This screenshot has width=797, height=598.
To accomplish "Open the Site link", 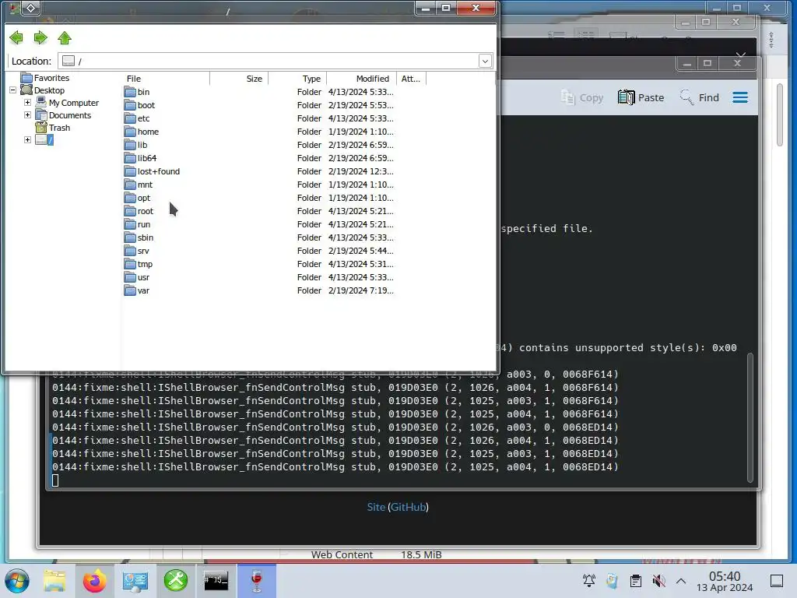I will pos(376,507).
